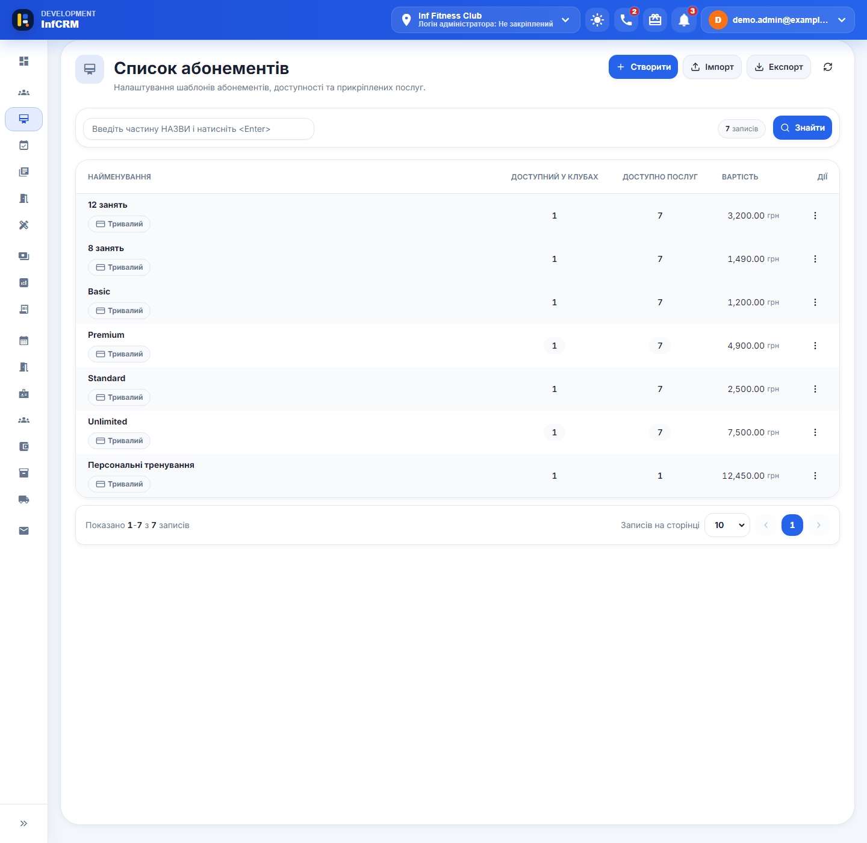Open the notifications bell icon
Viewport: 867px width, 843px height.
coord(684,20)
